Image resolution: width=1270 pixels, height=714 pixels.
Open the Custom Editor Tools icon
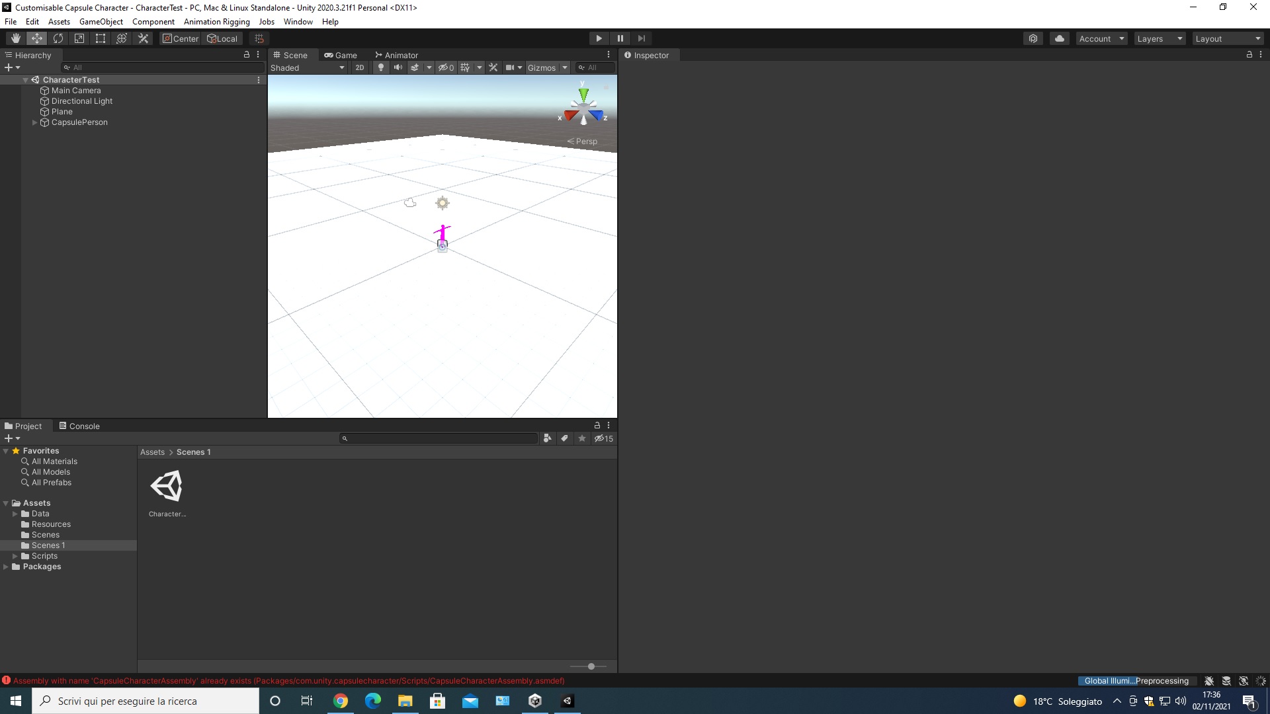pyautogui.click(x=143, y=38)
